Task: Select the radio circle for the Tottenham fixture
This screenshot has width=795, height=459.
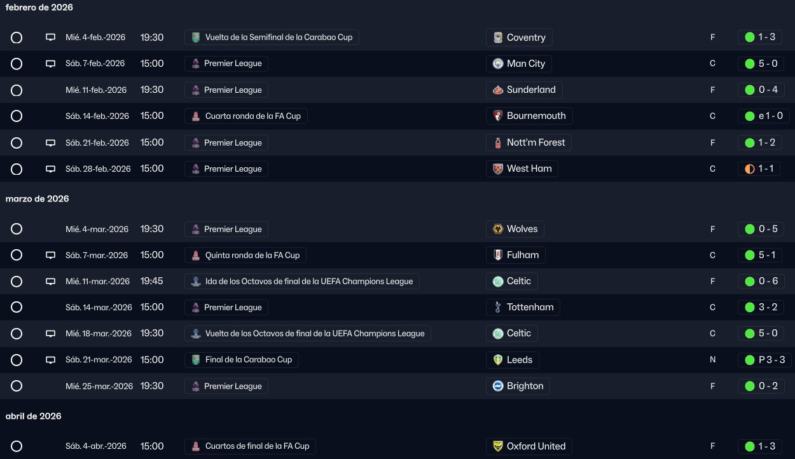Action: 17,308
